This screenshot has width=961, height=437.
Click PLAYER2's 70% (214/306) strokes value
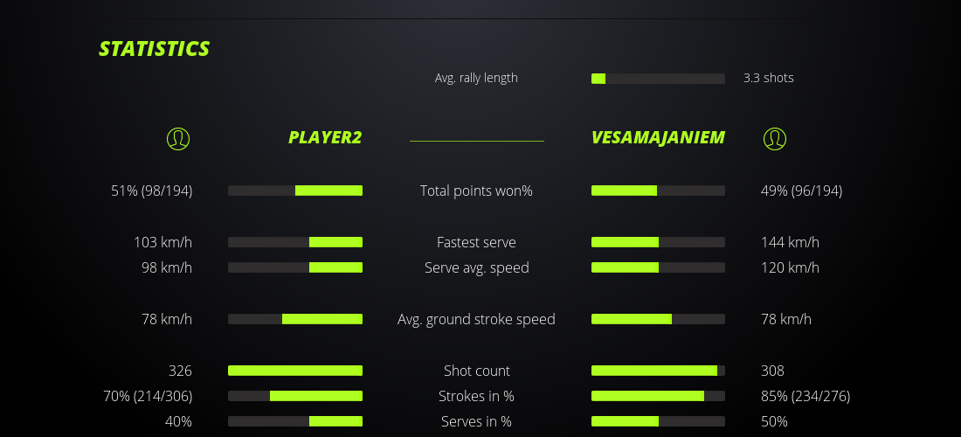coord(148,396)
